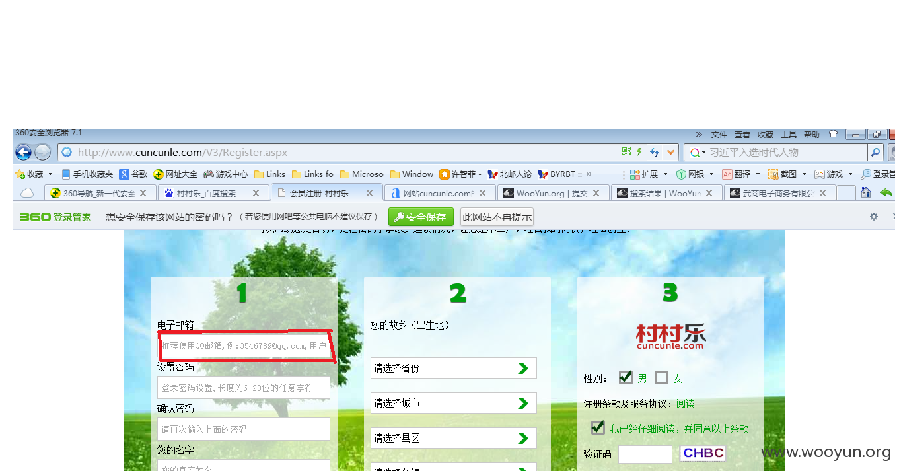Check the 男 gender checkbox
Screen dimensions: 897x471
pos(626,377)
